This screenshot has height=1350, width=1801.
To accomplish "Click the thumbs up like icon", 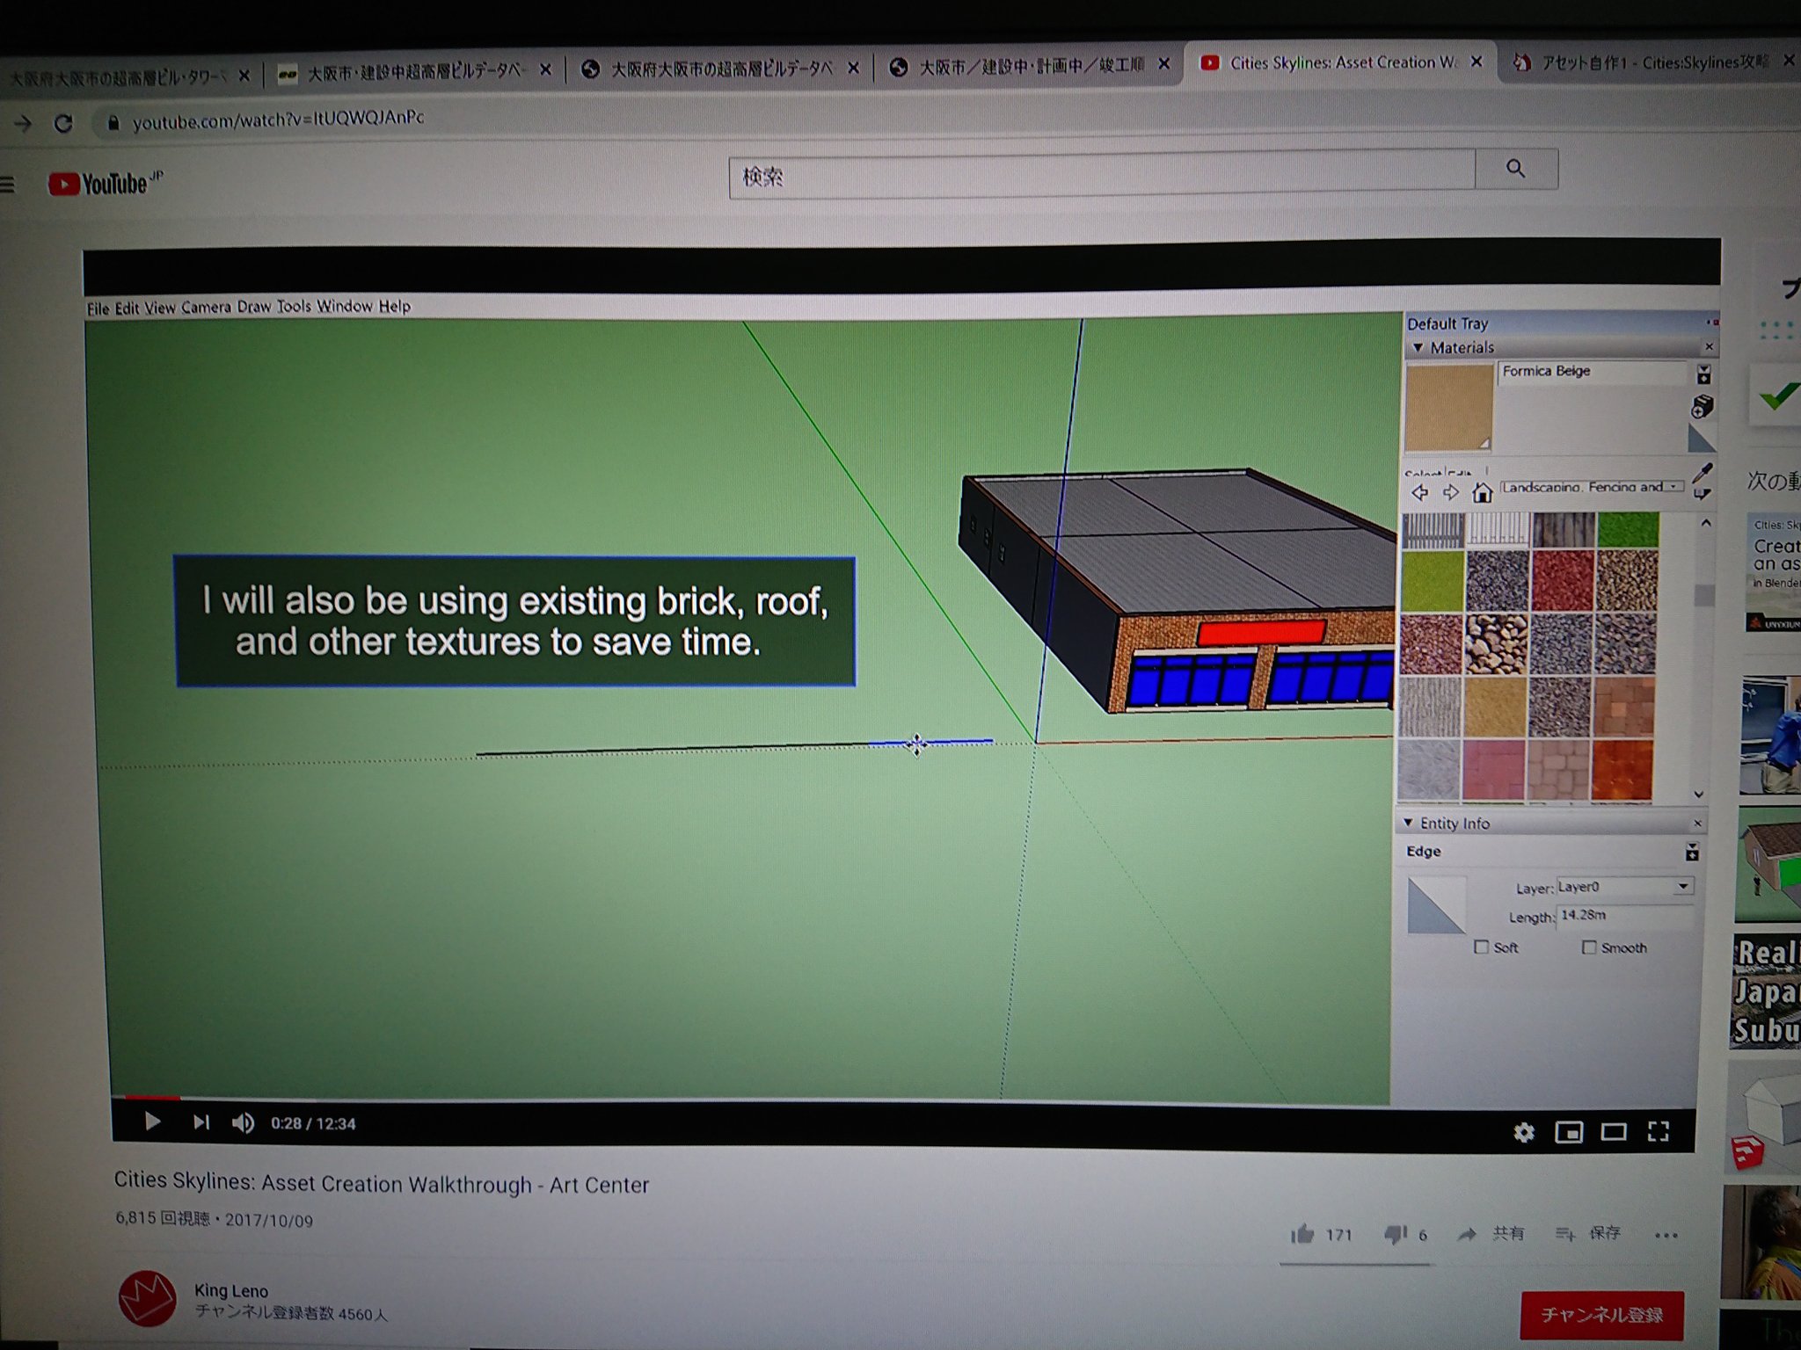I will coord(1302,1234).
